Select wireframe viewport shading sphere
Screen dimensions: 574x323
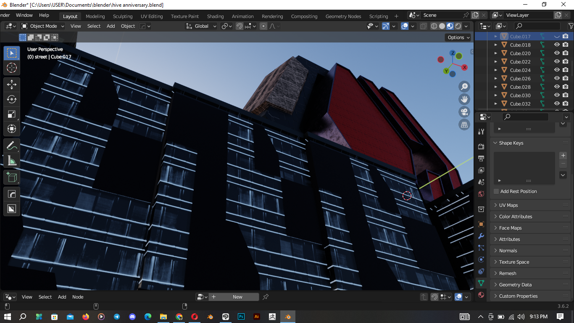click(434, 26)
